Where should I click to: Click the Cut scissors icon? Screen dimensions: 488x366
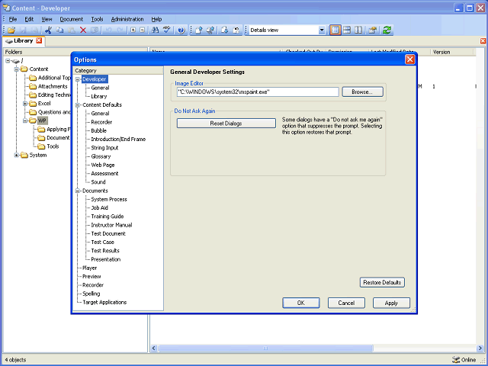pyautogui.click(x=48, y=30)
